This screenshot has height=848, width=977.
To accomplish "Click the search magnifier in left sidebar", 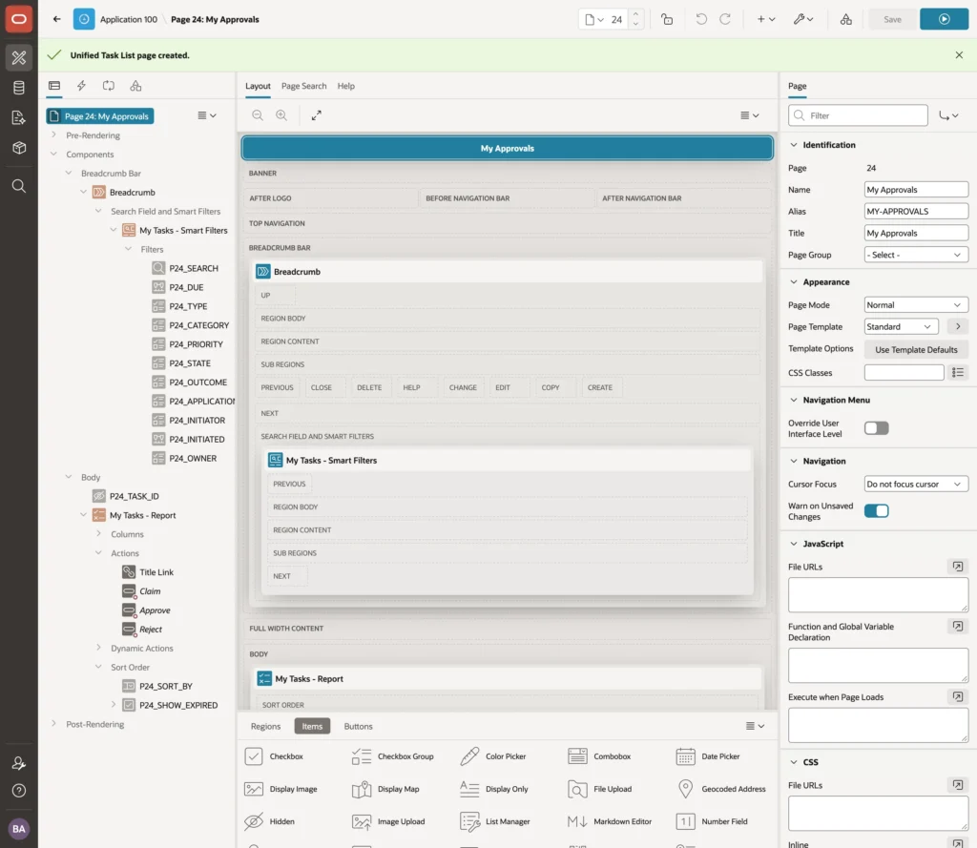I will (x=19, y=186).
